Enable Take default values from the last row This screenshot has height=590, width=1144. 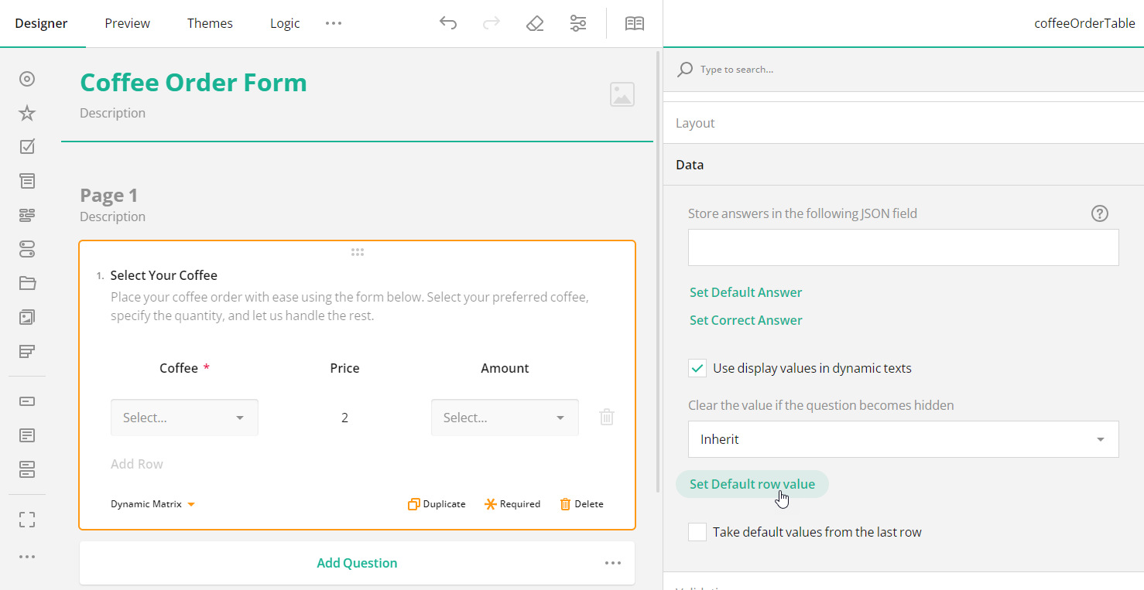pyautogui.click(x=697, y=532)
